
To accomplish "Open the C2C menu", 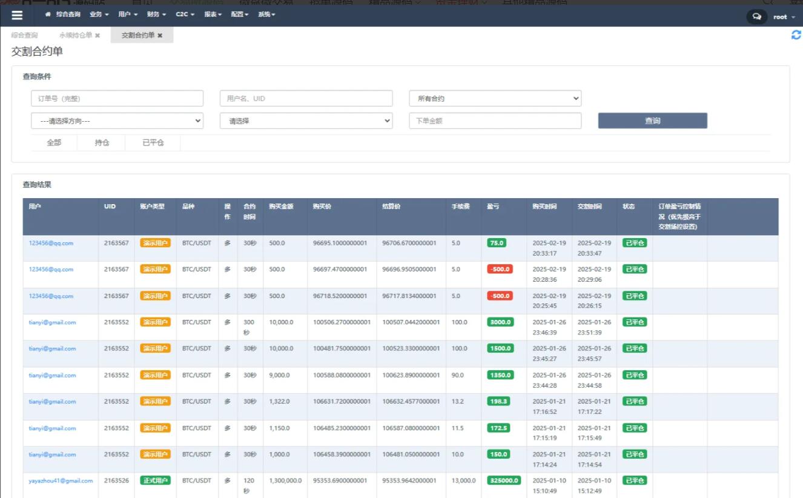I will (x=185, y=15).
